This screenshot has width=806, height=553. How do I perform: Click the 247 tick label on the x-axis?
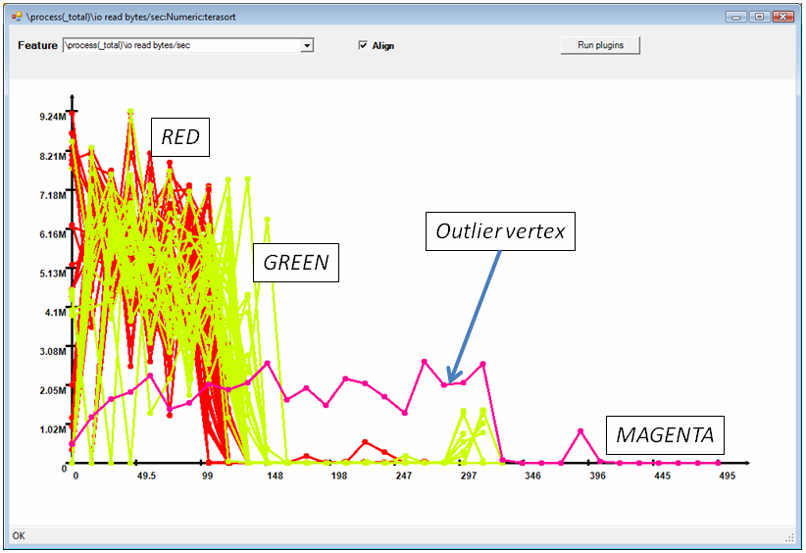point(403,477)
